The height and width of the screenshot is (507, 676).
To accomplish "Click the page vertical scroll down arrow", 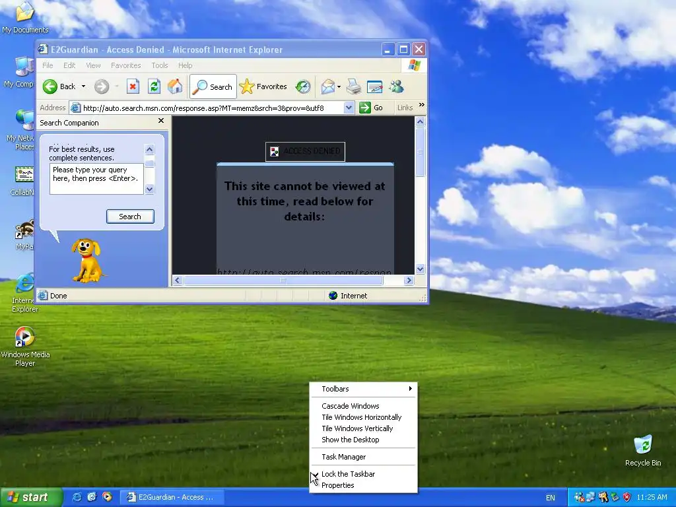I will (420, 269).
